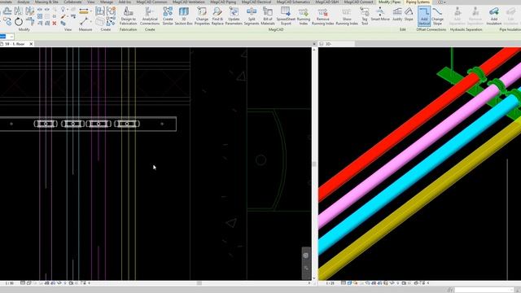Viewport: 521px width, 293px height.
Task: Select the Split Segments tool
Action: [x=252, y=16]
